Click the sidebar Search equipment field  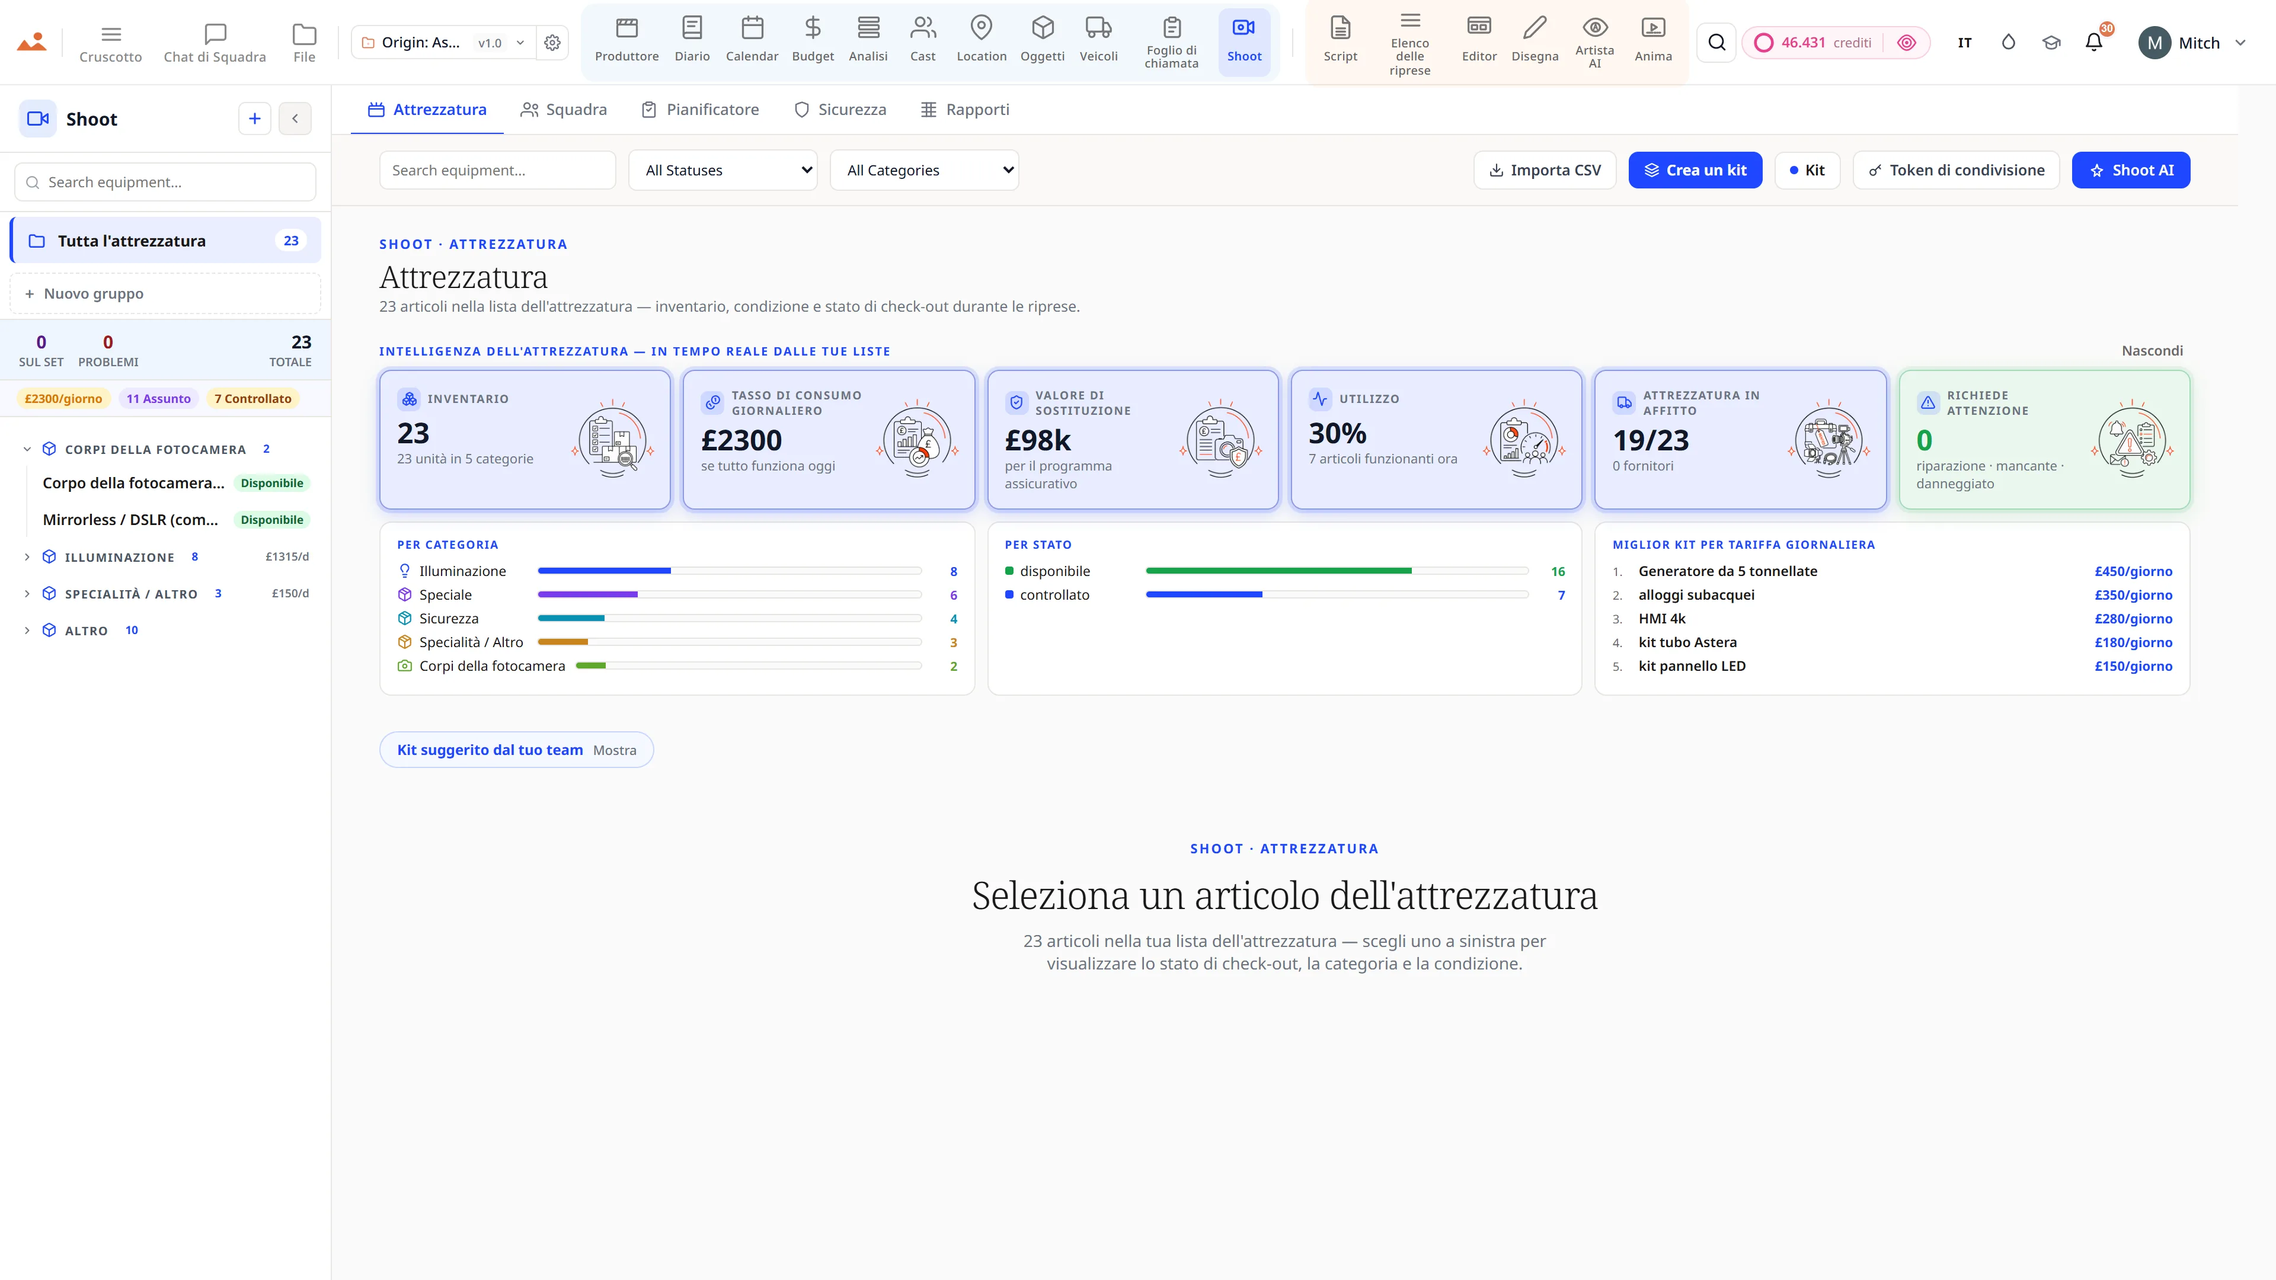point(165,182)
